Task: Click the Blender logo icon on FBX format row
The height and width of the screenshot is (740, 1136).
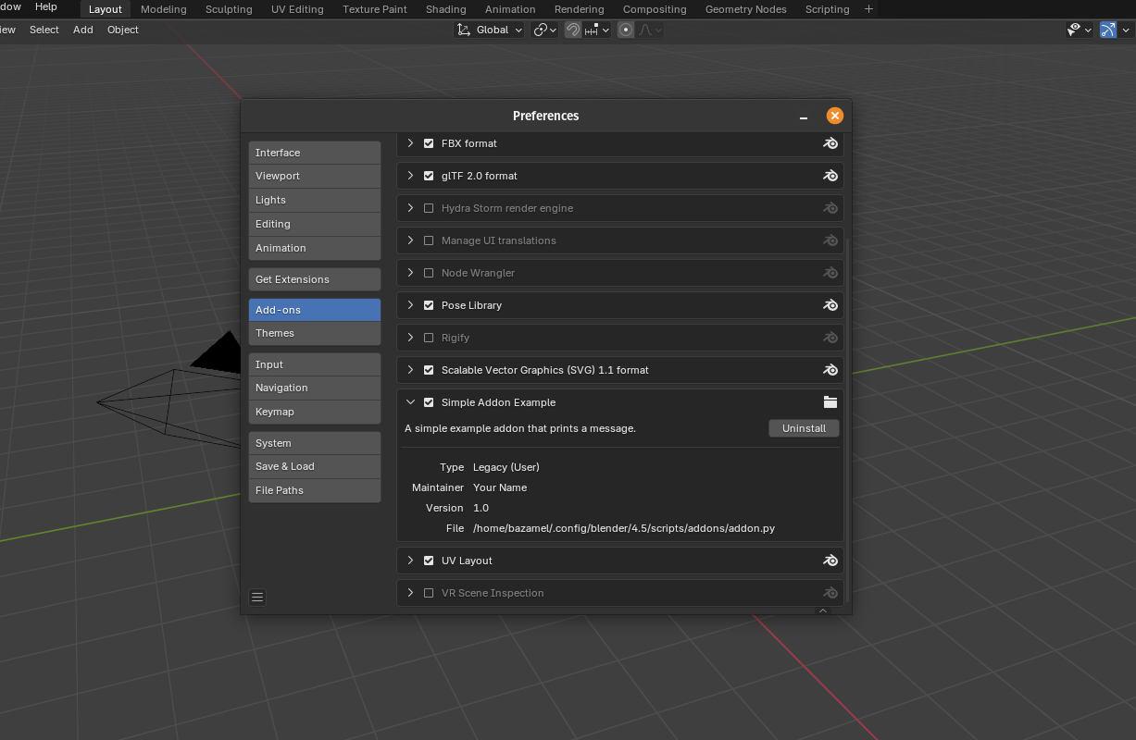Action: click(830, 143)
